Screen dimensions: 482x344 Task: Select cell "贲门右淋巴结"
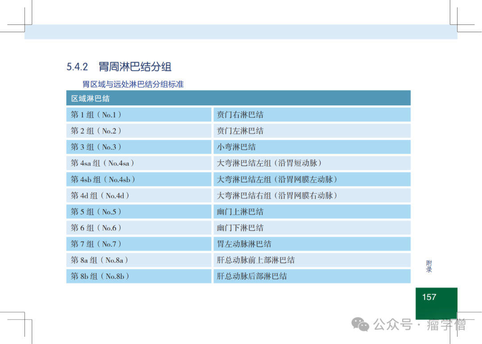312,115
